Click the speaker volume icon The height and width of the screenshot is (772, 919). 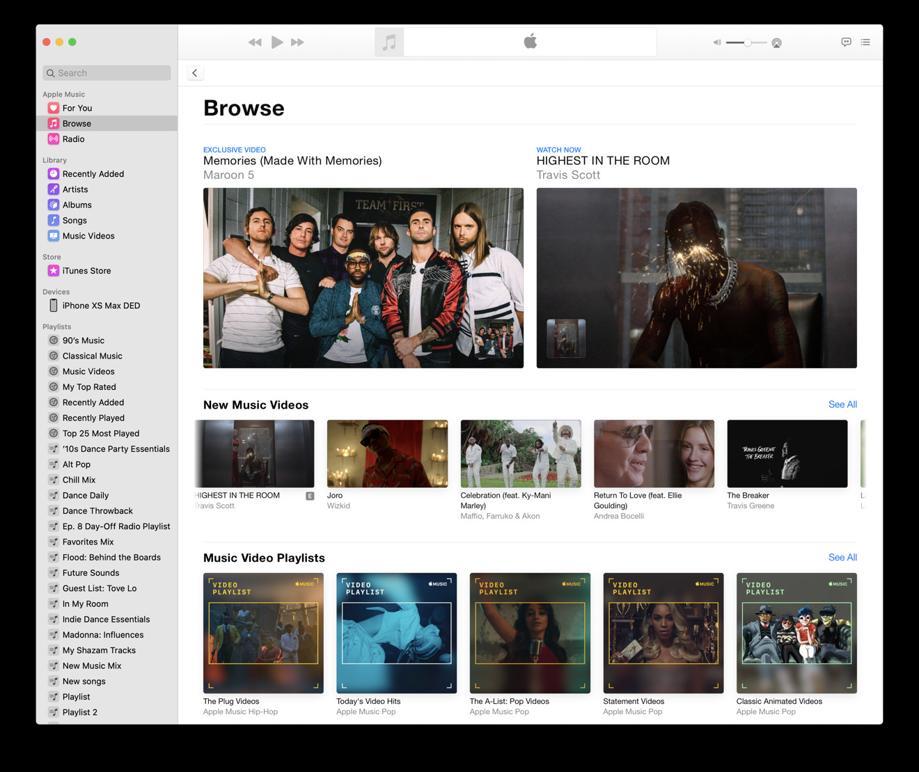717,43
